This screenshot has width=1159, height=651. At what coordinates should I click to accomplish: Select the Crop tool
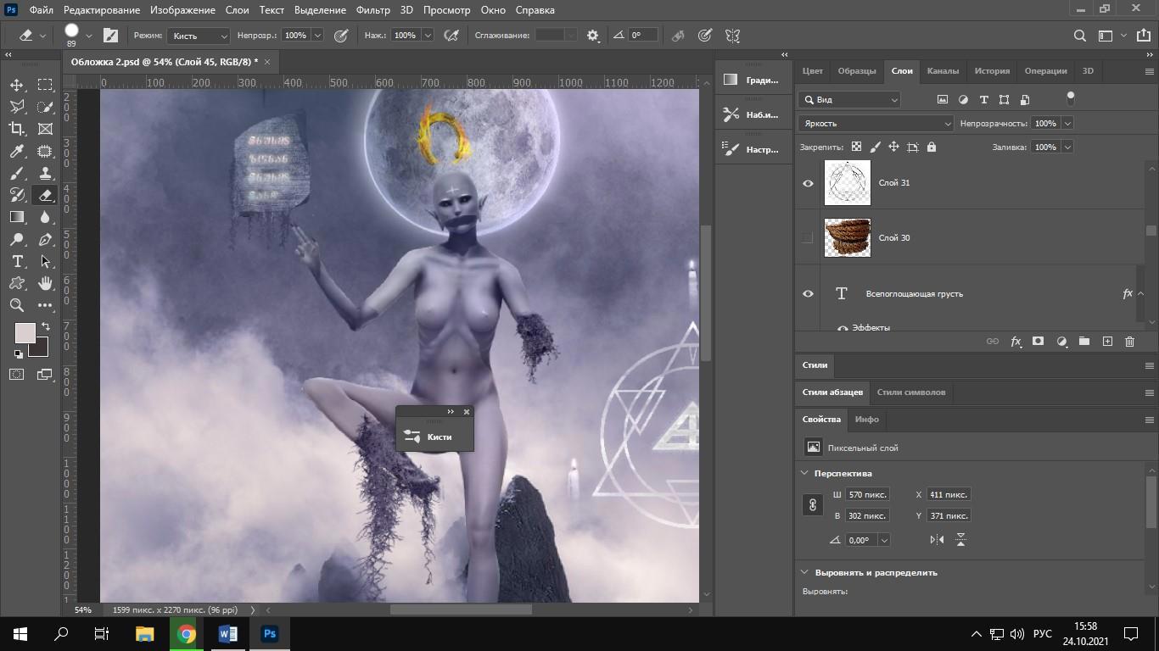point(17,129)
